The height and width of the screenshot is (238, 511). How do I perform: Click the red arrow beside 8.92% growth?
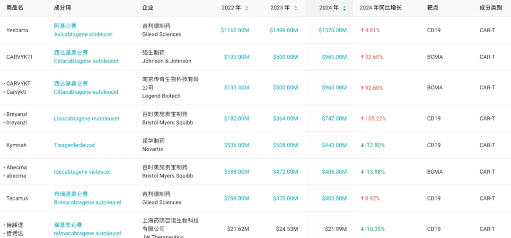362,198
